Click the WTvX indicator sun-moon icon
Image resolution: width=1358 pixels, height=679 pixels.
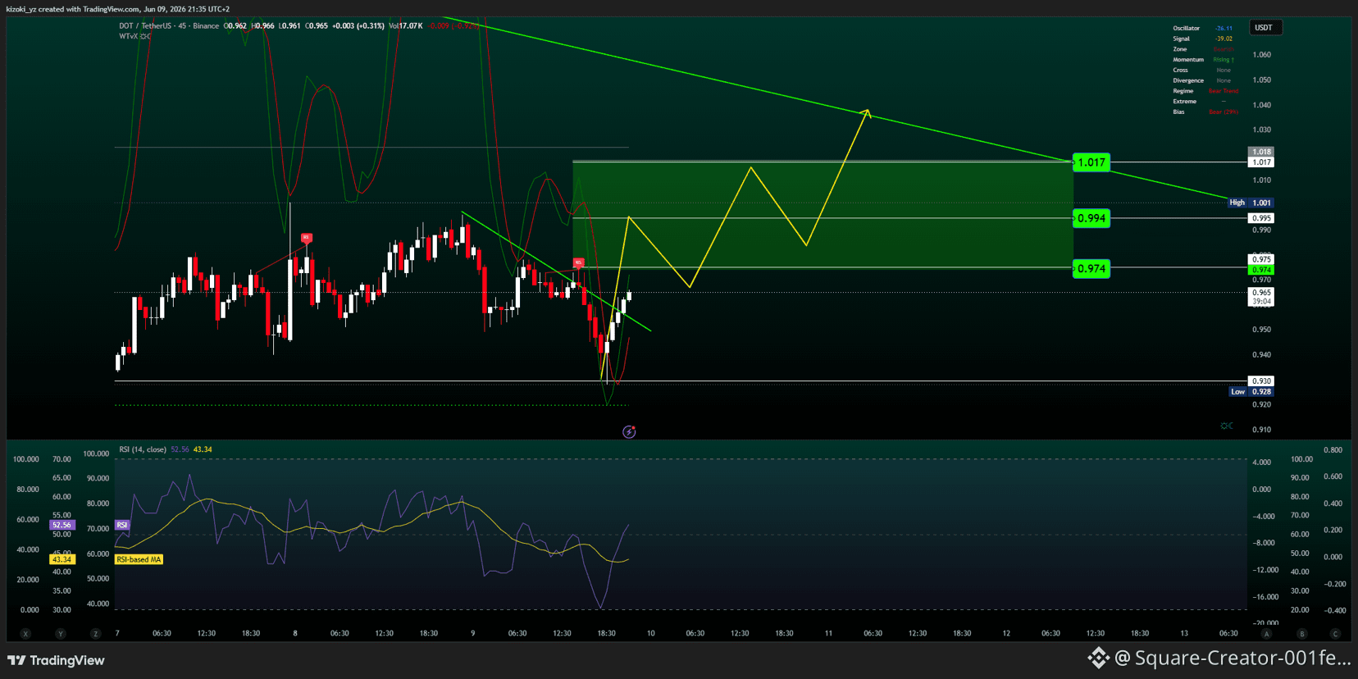click(145, 36)
